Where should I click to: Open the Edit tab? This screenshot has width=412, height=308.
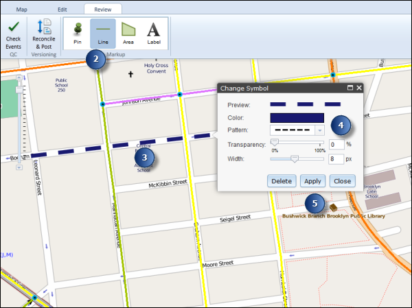(x=62, y=9)
